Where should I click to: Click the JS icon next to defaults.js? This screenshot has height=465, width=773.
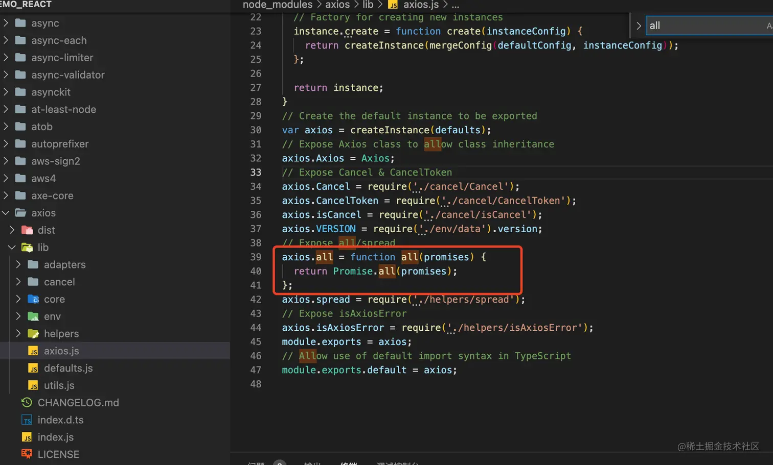(33, 369)
